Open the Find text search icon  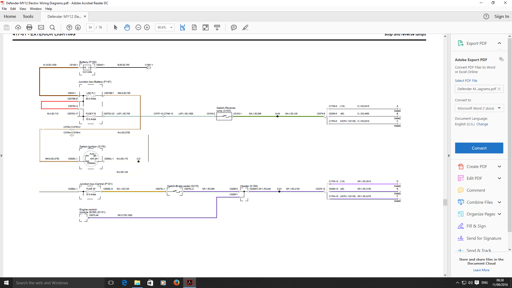pyautogui.click(x=53, y=27)
